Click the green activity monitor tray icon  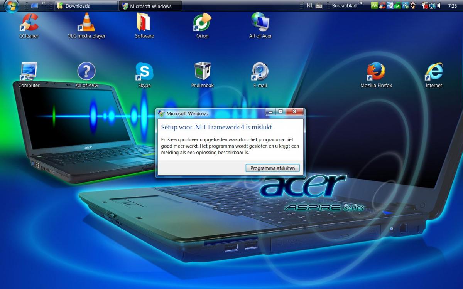(x=374, y=6)
